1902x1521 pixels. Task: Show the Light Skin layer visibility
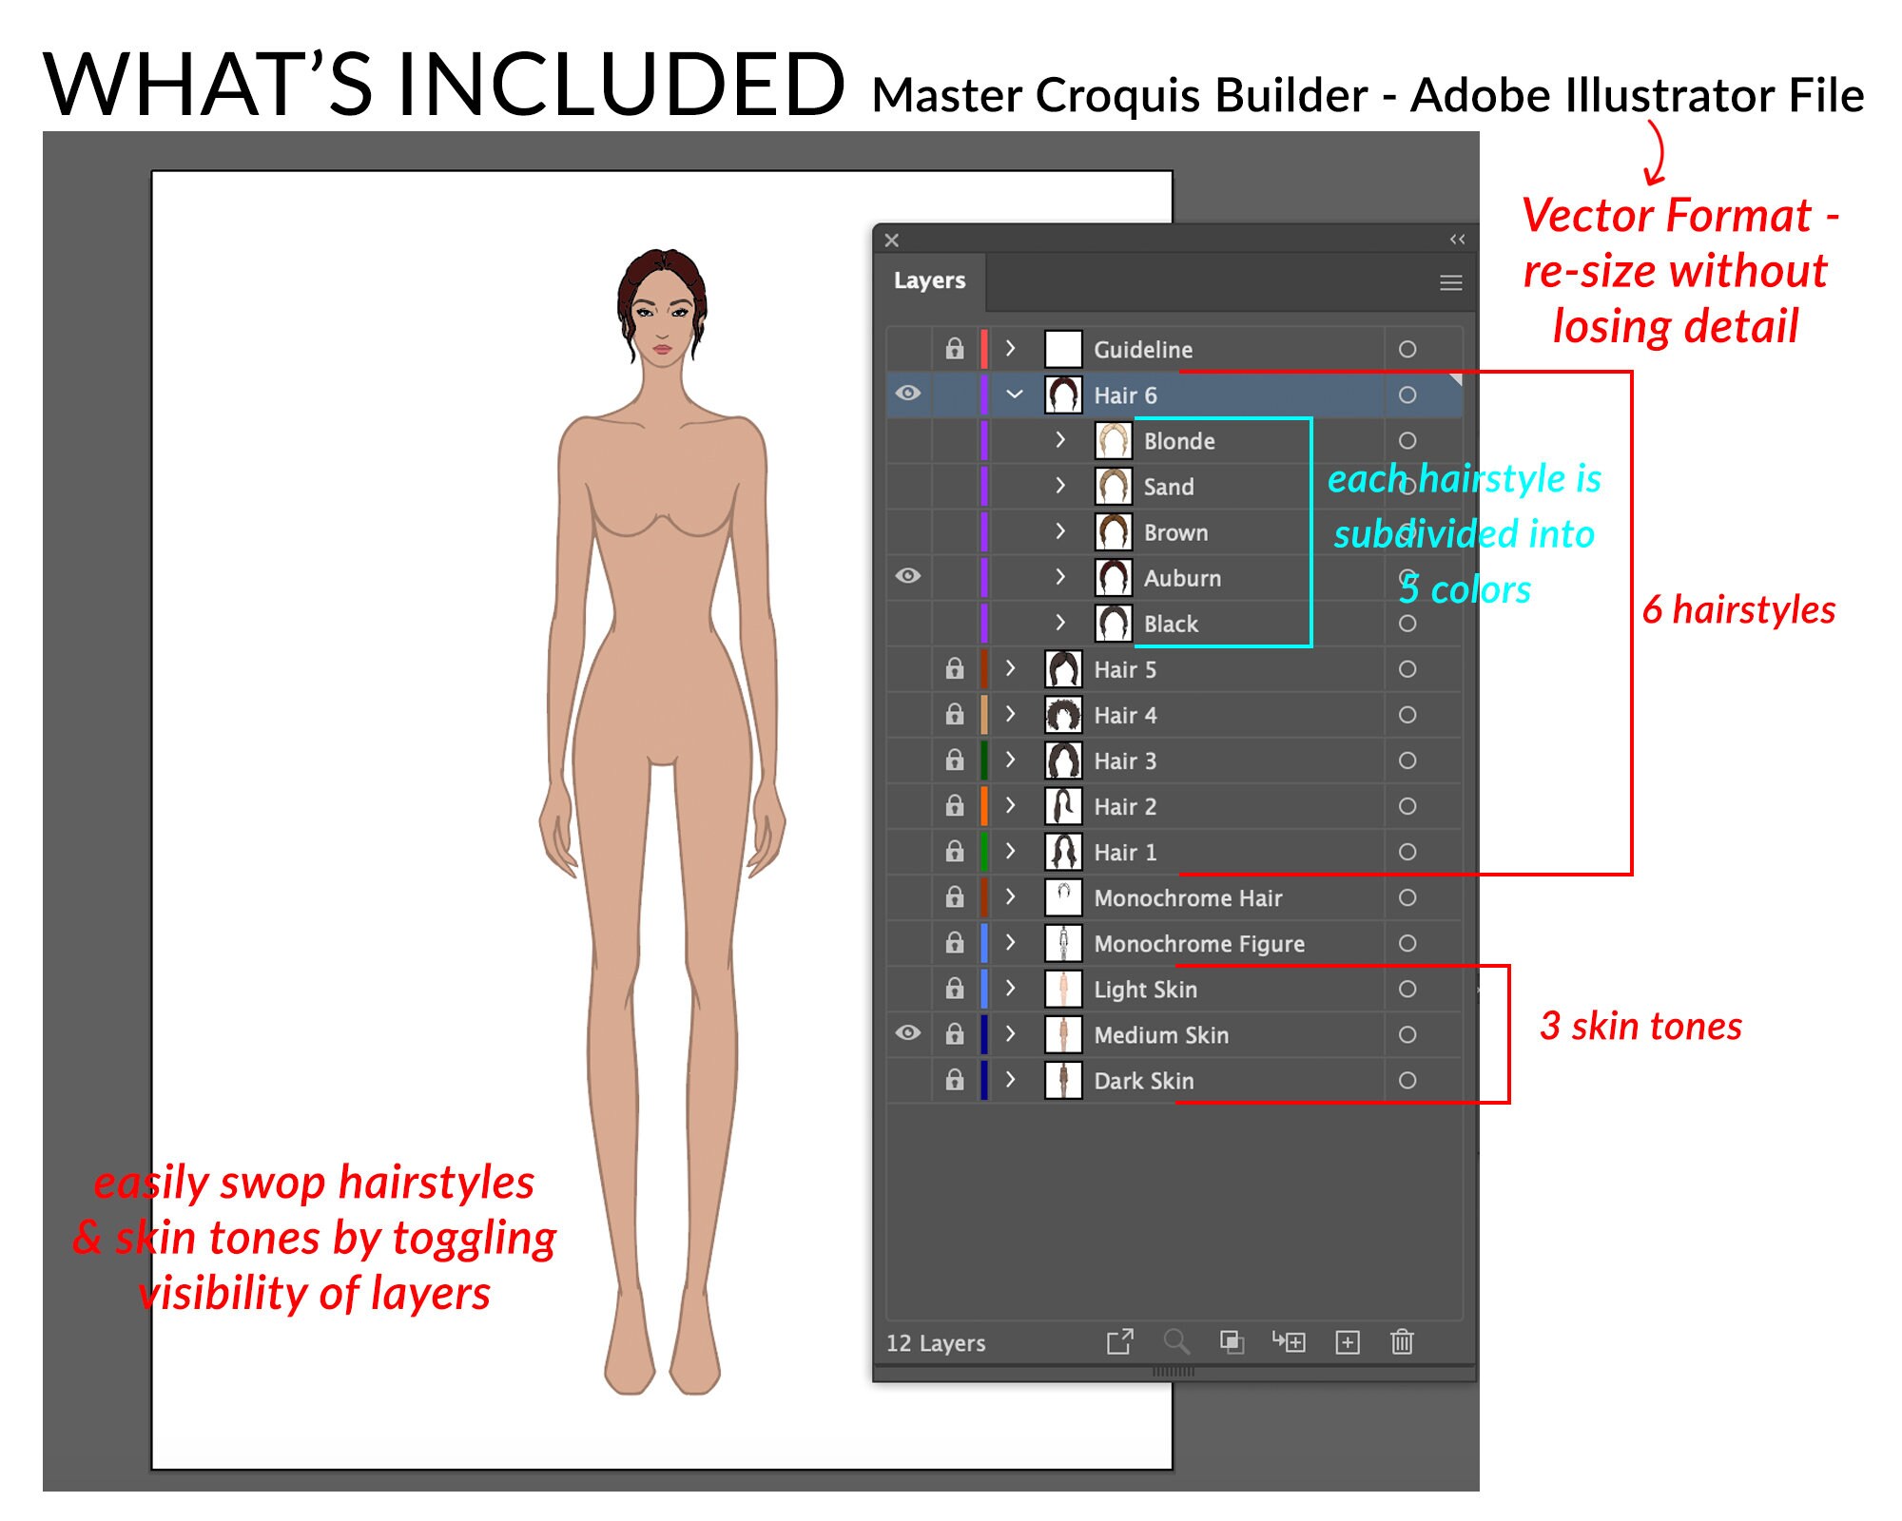click(908, 989)
